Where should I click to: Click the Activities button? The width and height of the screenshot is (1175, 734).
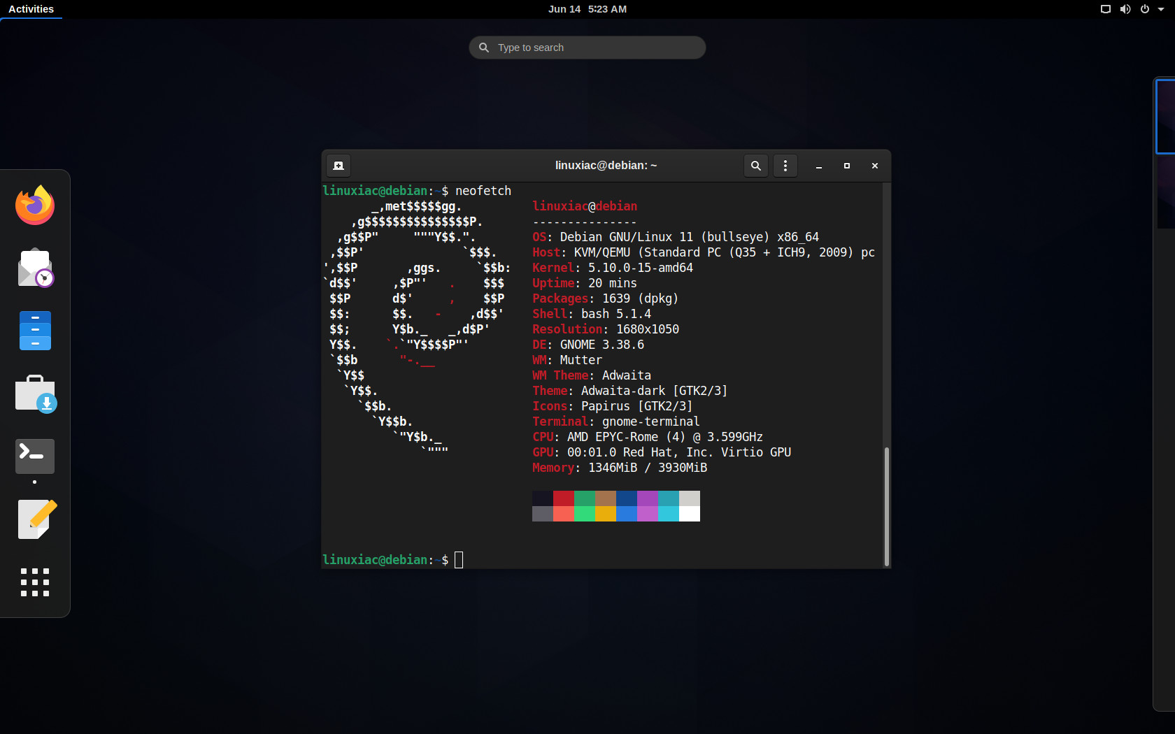click(31, 9)
